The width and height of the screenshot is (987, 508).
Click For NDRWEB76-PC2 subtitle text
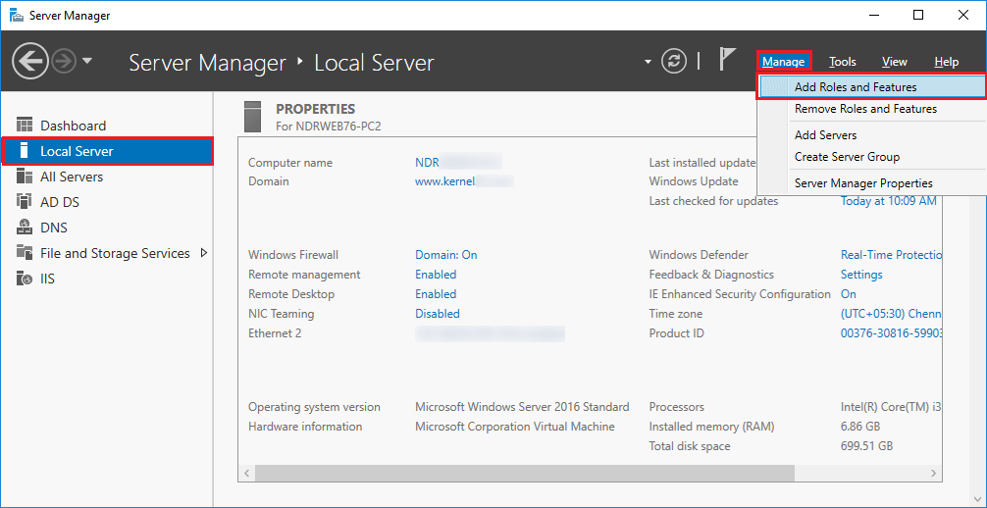[x=329, y=126]
